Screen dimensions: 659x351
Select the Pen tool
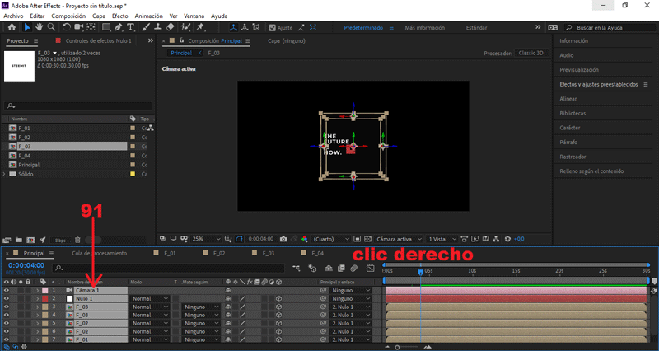(119, 27)
